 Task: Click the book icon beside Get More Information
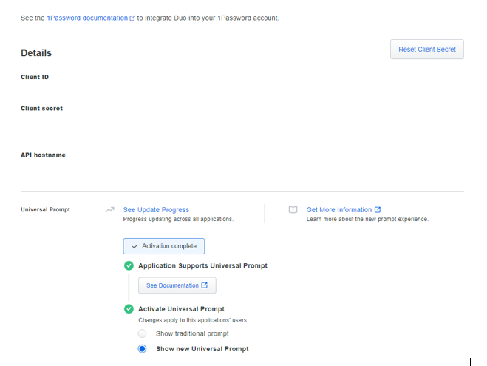coord(293,210)
